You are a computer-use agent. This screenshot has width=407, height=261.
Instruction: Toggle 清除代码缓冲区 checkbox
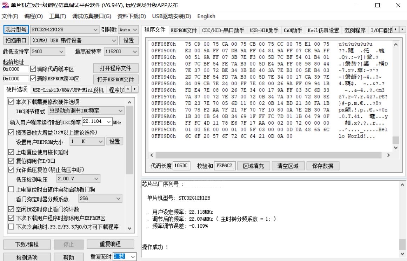(33, 69)
